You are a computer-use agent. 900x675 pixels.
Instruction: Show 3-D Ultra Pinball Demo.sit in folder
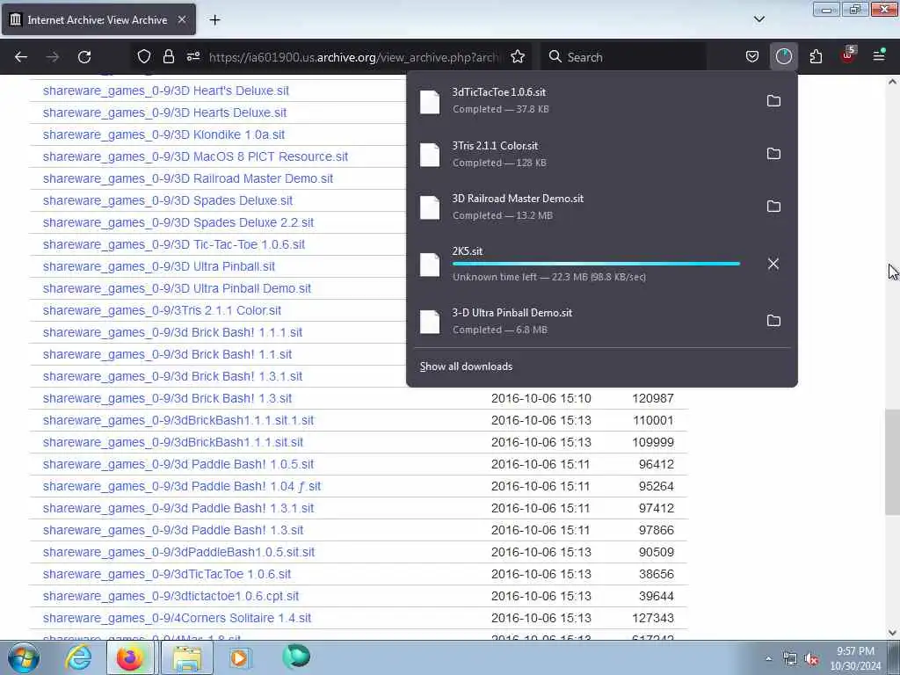[773, 321]
